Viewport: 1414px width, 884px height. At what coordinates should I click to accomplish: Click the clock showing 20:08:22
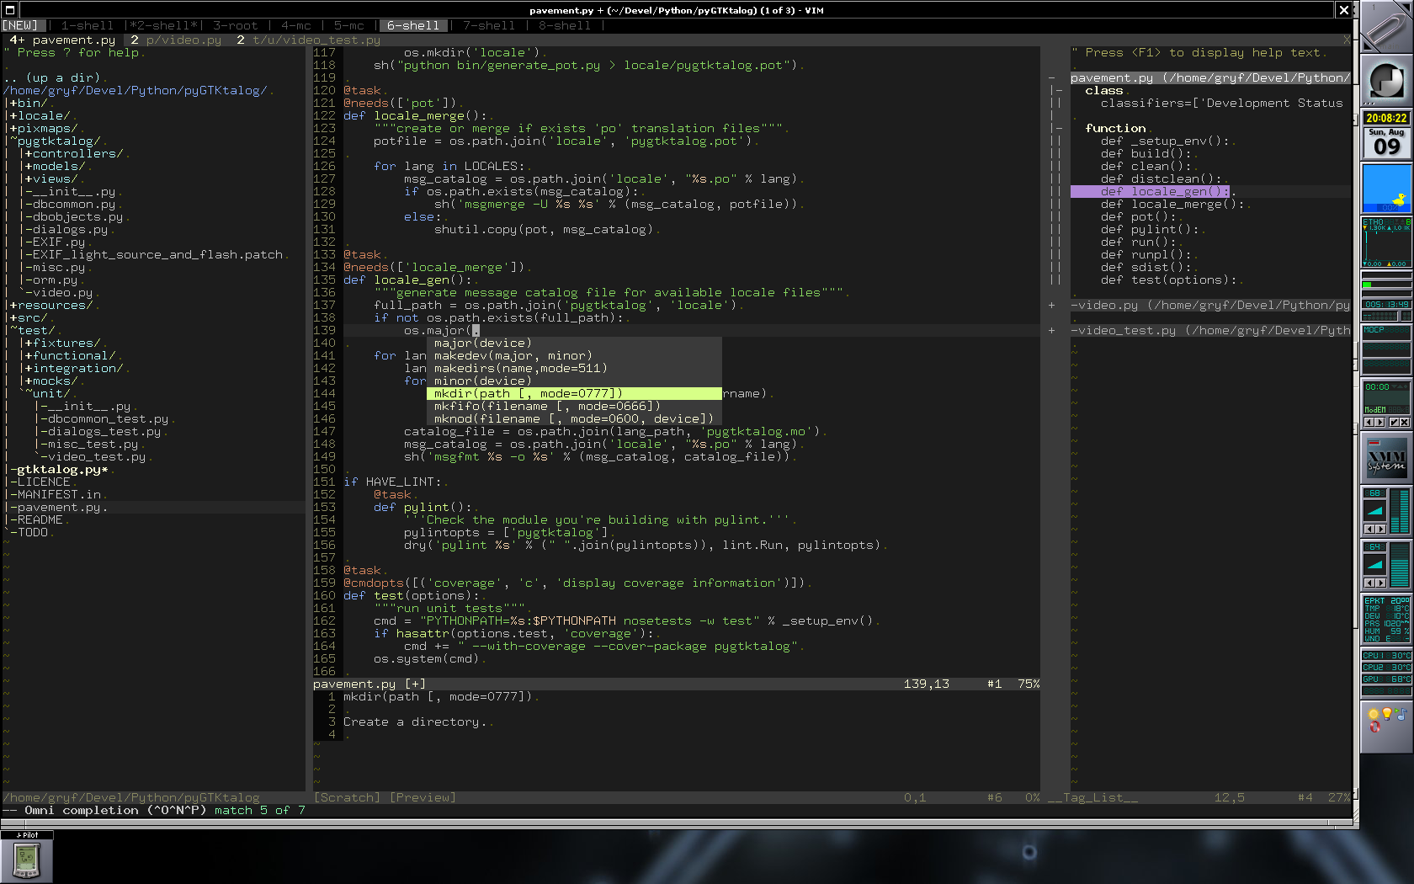(x=1386, y=118)
